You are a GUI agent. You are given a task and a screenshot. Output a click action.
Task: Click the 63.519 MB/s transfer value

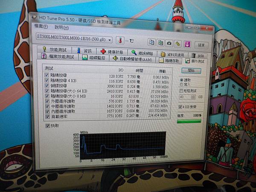(x=159, y=96)
